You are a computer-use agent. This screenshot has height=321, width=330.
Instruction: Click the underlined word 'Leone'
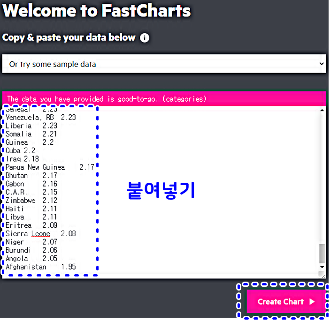tap(41, 234)
